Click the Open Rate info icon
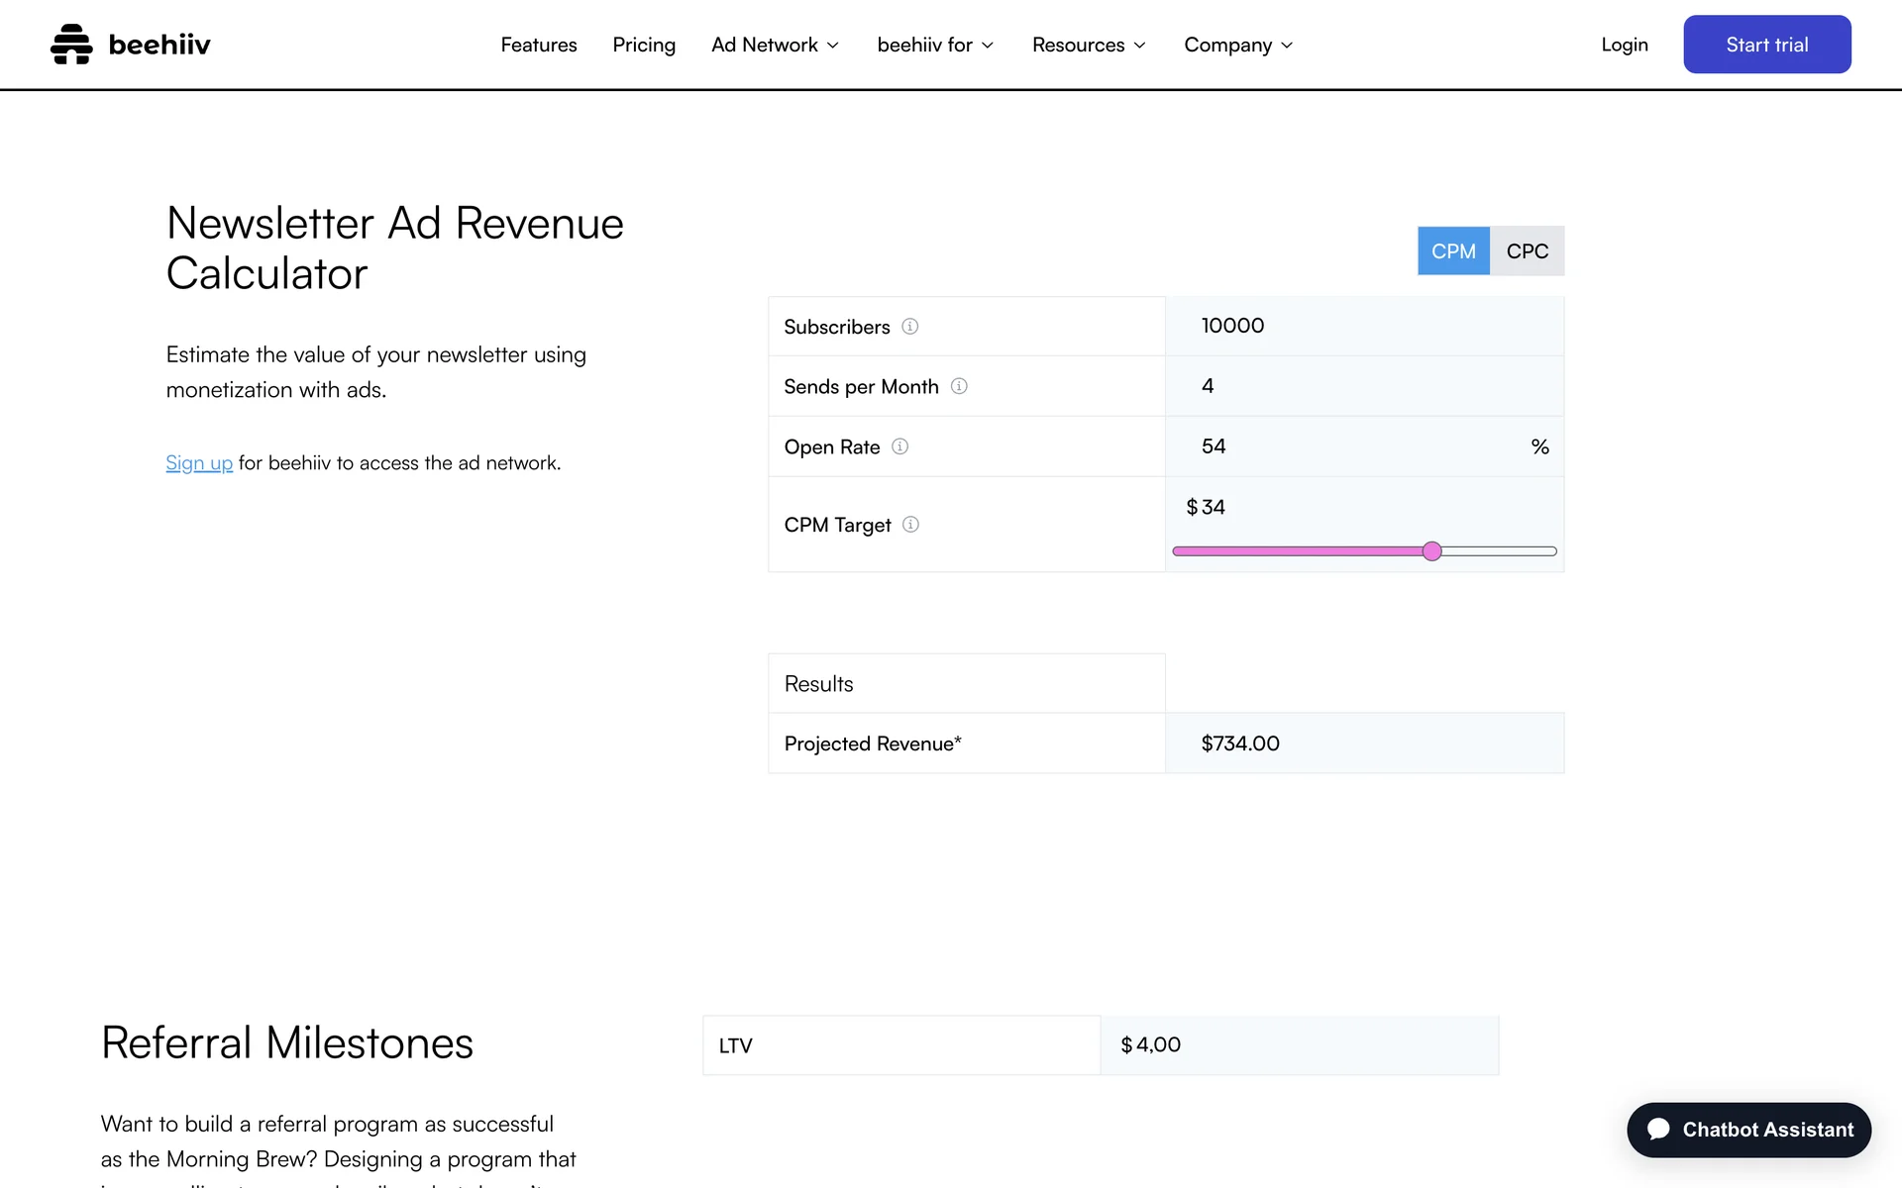 pos(899,446)
